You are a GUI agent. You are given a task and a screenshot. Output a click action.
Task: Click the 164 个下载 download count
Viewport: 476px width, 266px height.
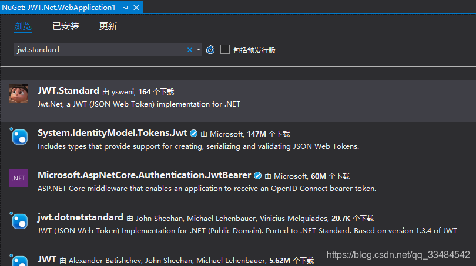pyautogui.click(x=156, y=91)
